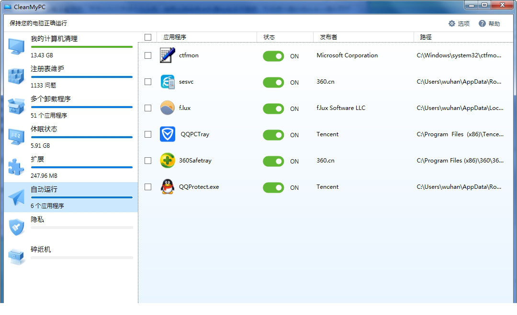Click the hibernation sleeping monitor icon

[x=16, y=137]
